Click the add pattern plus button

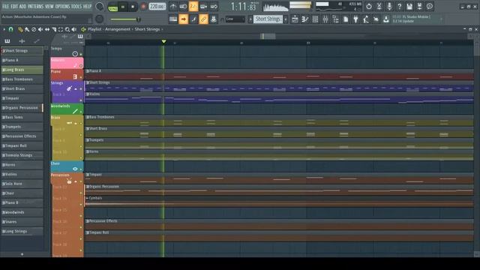click(22, 254)
